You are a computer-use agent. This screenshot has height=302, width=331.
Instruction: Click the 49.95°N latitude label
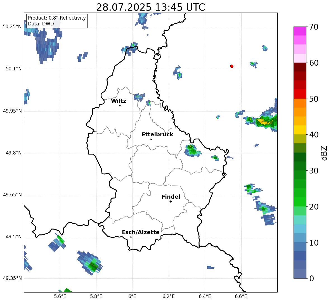(x=12, y=111)
